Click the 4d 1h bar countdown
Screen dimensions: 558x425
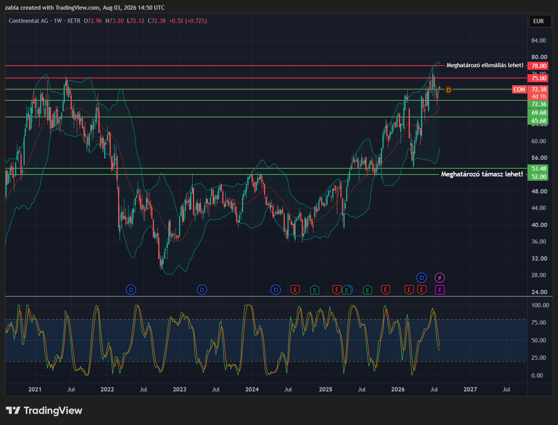pyautogui.click(x=538, y=97)
